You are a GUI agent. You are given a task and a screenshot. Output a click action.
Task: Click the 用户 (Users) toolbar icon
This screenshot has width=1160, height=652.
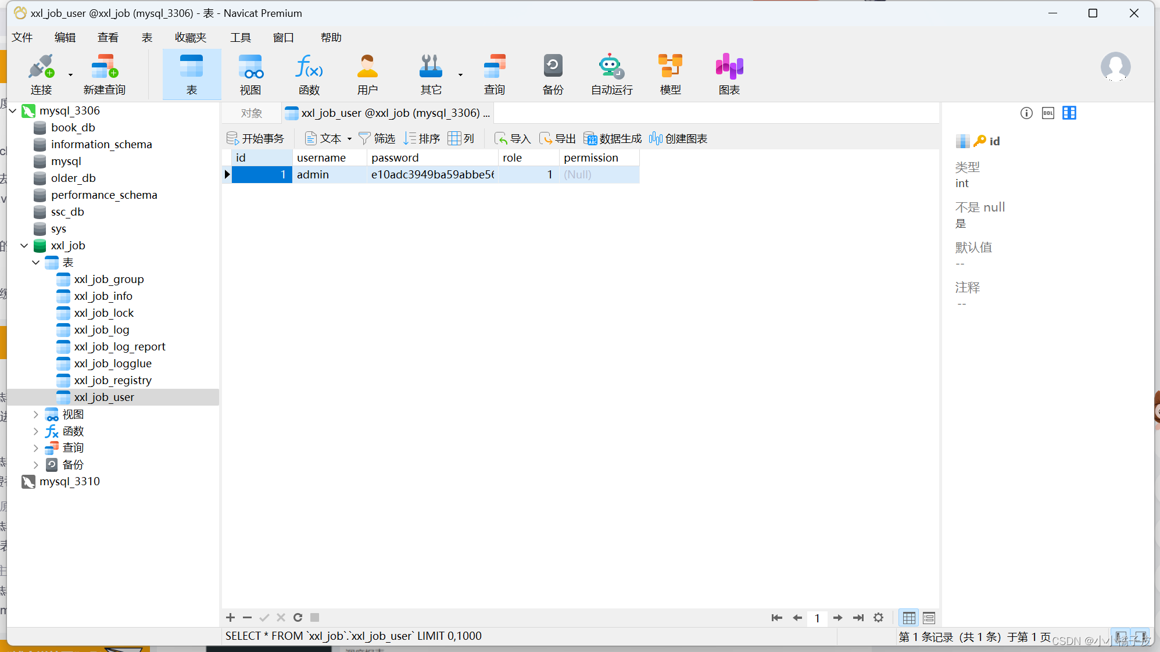pyautogui.click(x=367, y=74)
